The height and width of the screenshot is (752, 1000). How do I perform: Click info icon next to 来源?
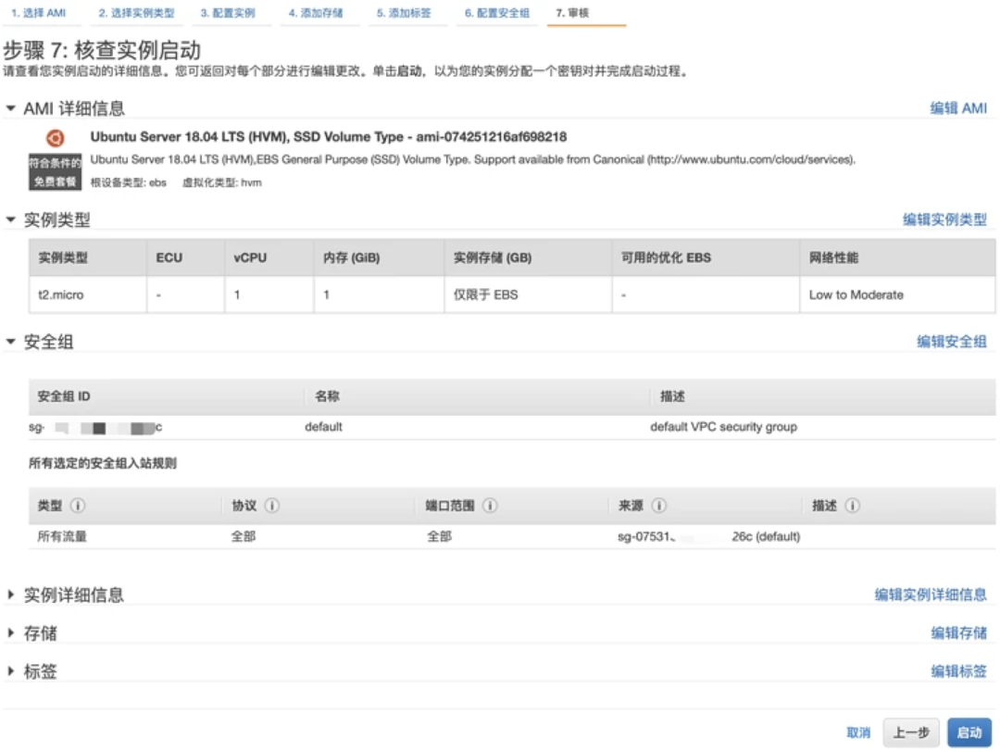(659, 505)
